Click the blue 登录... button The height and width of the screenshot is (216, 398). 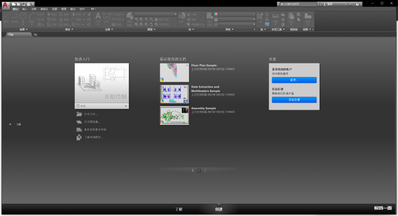pyautogui.click(x=294, y=80)
